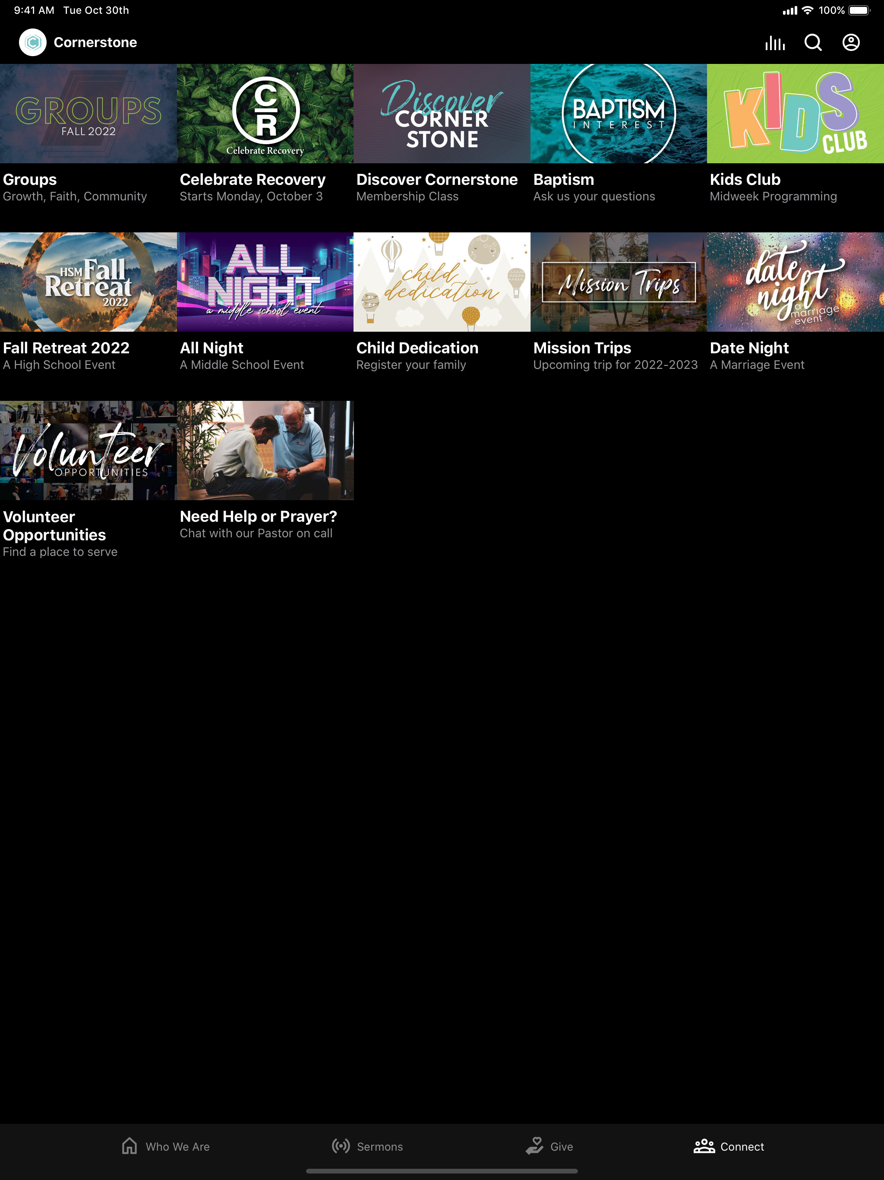Tap the Tue Oct 30th date
This screenshot has width=884, height=1180.
[x=96, y=10]
